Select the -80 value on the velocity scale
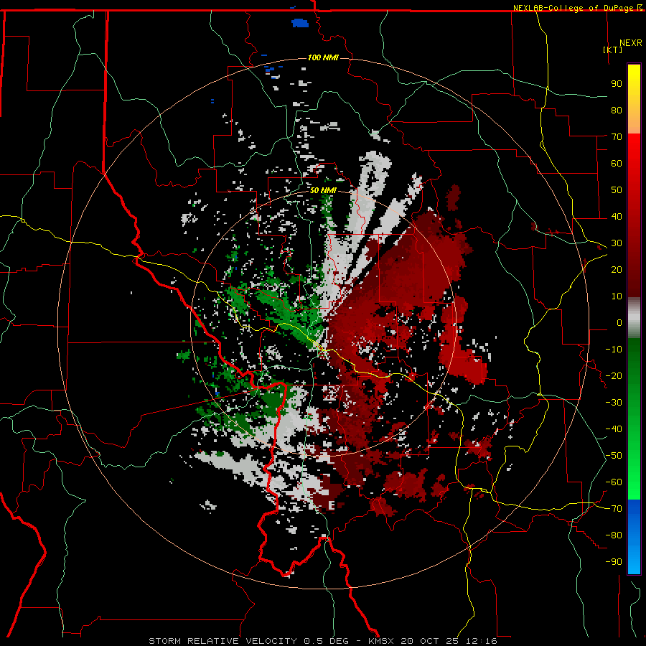Screen dimensions: 646x646 (x=614, y=535)
